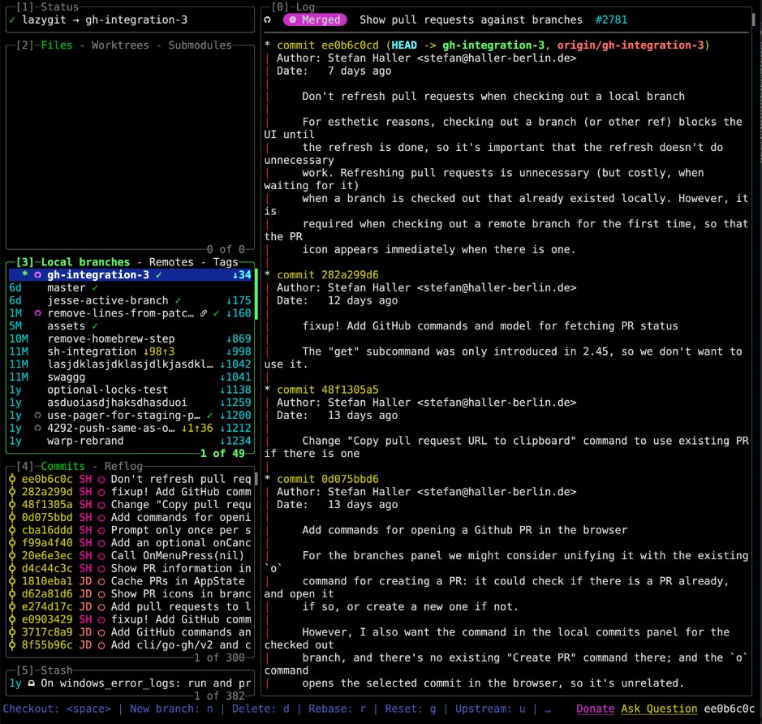Click the Log panel scrollbar thumb
762x724 pixels.
pyautogui.click(x=754, y=19)
